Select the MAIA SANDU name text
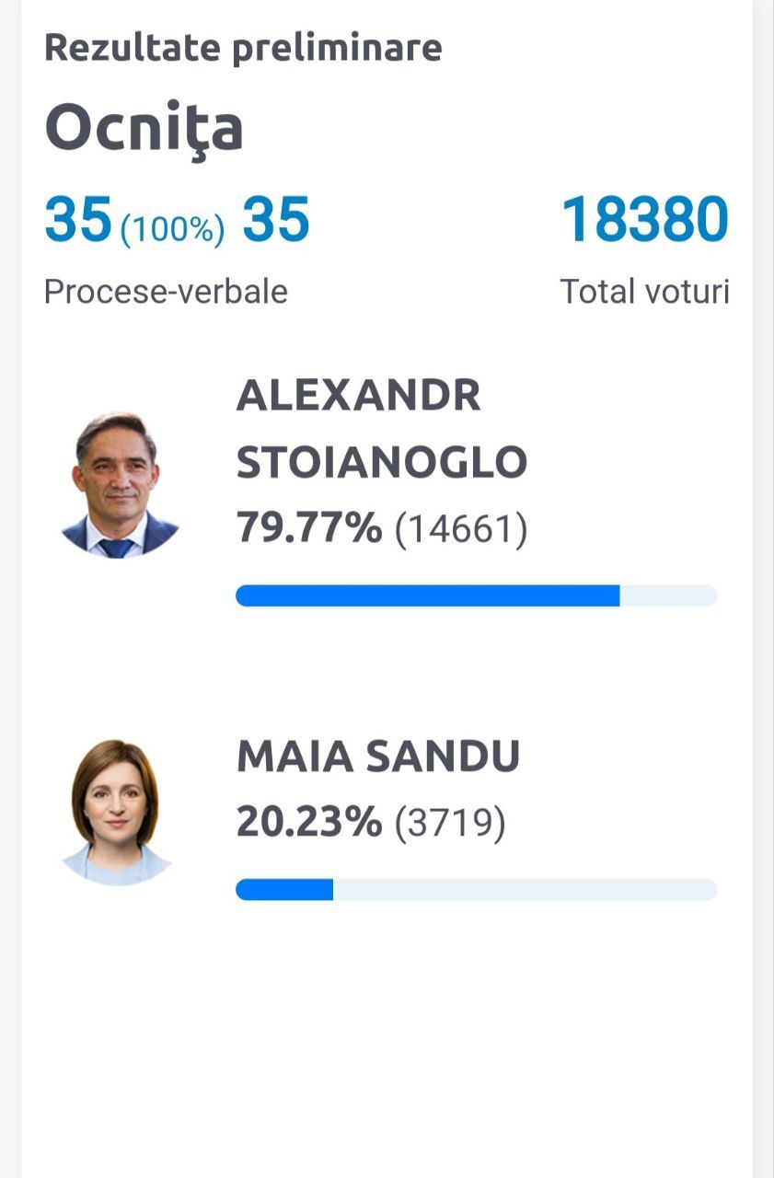The width and height of the screenshot is (774, 1178). click(x=378, y=756)
